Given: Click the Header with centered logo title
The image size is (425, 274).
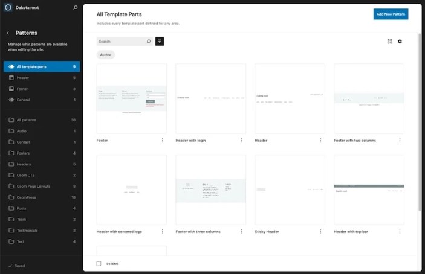Looking at the screenshot, I should pos(119,232).
